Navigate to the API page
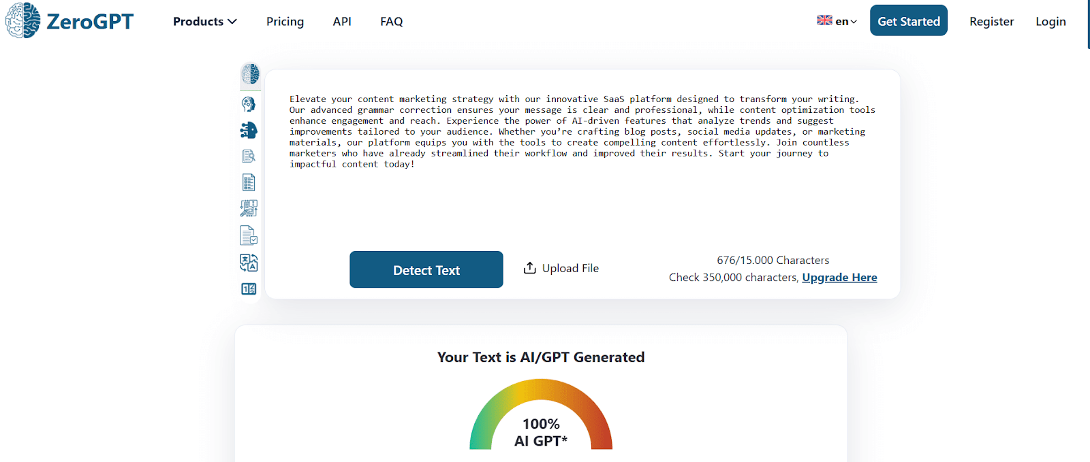 (342, 21)
